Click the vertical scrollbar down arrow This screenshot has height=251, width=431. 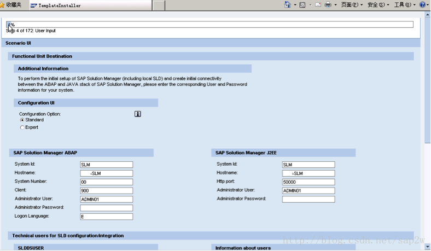tap(427, 247)
